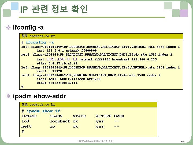Click the page number 44
The height and width of the screenshot is (145, 193).
coord(183,141)
